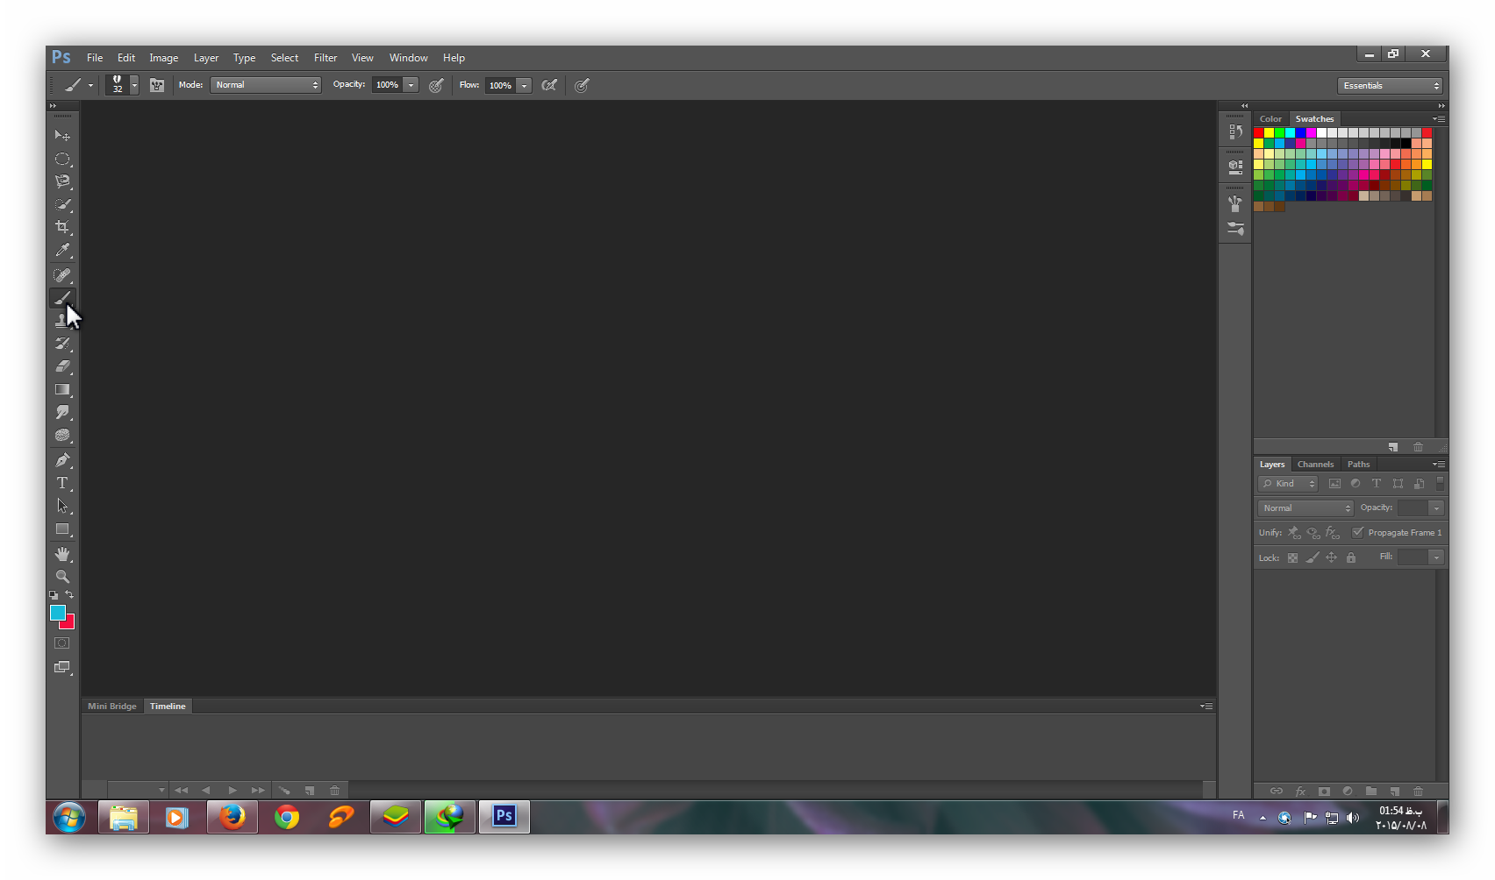Select the Hand tool
This screenshot has width=1495, height=880.
(x=62, y=554)
